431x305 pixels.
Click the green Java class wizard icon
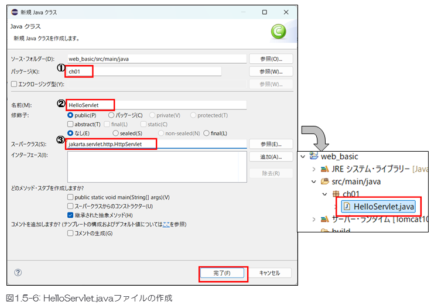(x=278, y=32)
